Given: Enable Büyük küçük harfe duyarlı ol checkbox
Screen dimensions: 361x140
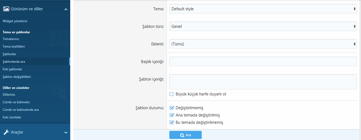Looking at the screenshot, I should 171,94.
